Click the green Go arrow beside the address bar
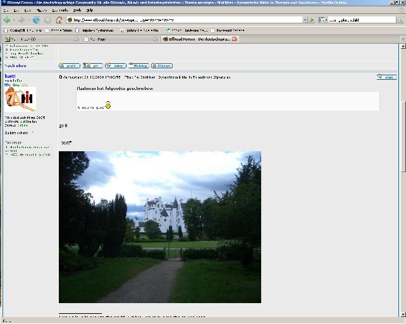 312,20
